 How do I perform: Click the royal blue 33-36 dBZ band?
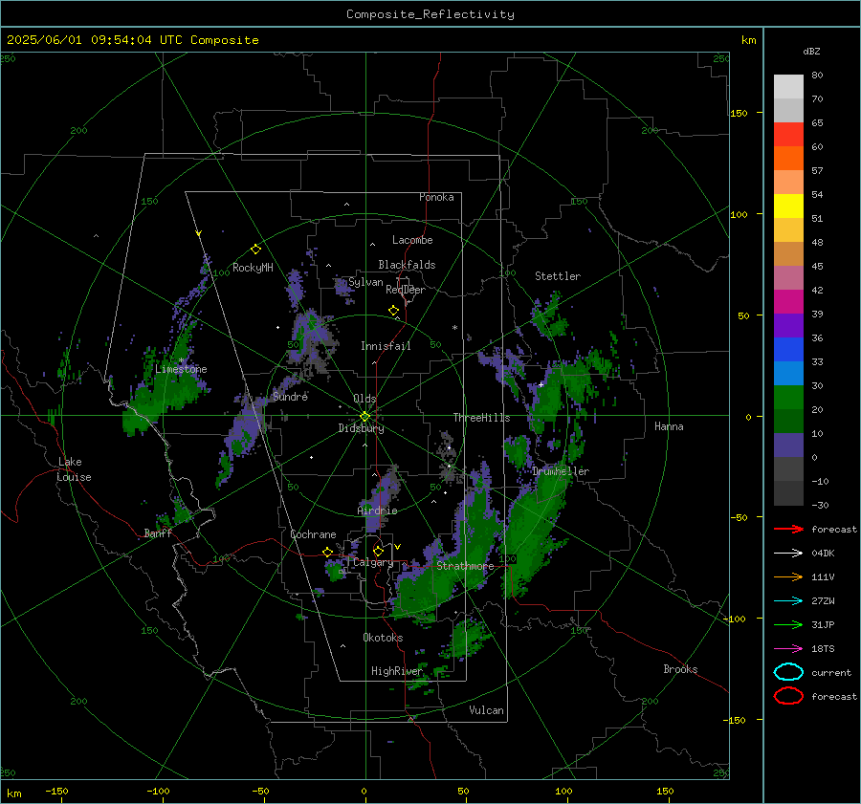(788, 350)
